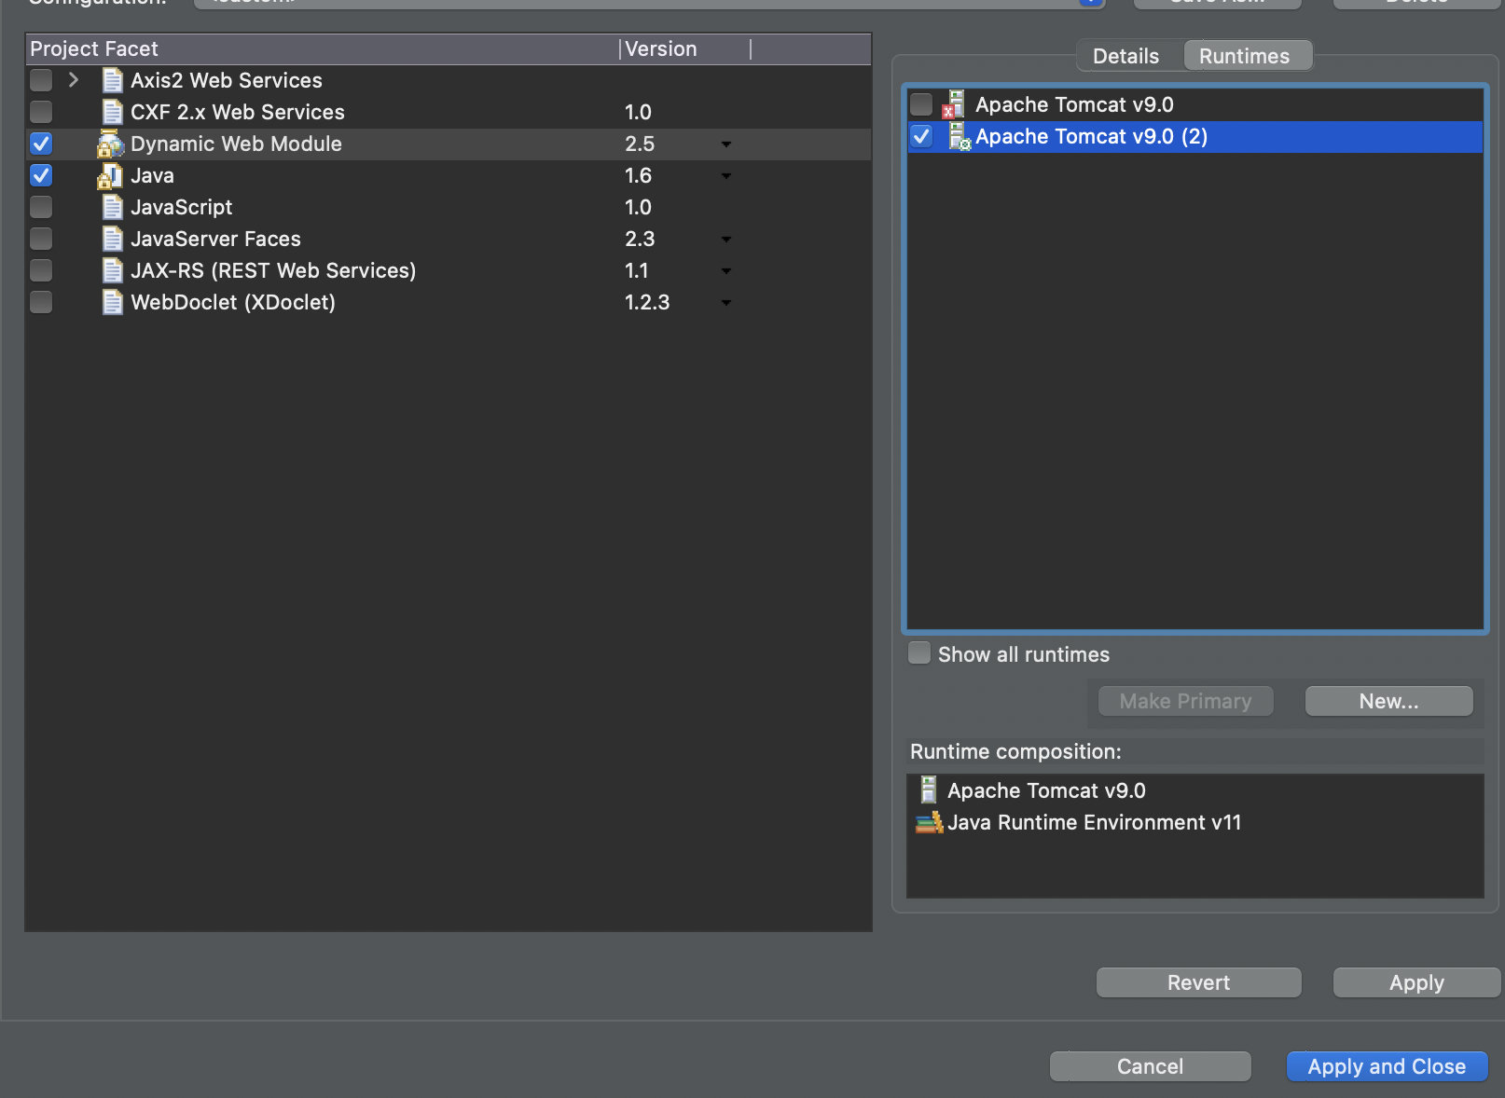
Task: Click the Java facet icon
Action: [110, 175]
